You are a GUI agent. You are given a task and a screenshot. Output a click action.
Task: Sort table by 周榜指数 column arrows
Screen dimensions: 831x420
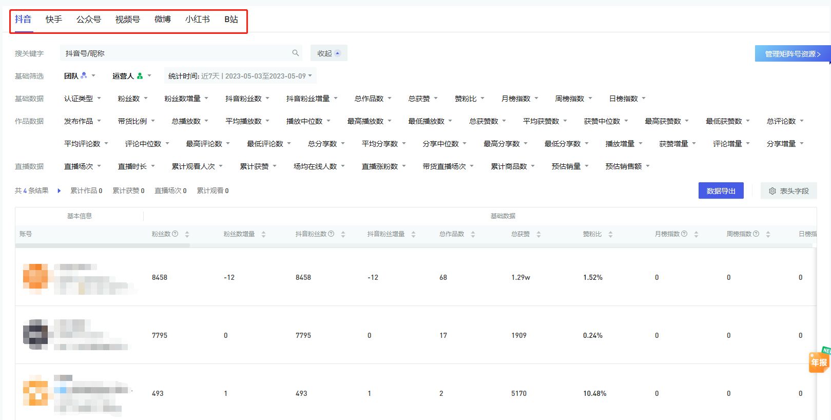768,234
